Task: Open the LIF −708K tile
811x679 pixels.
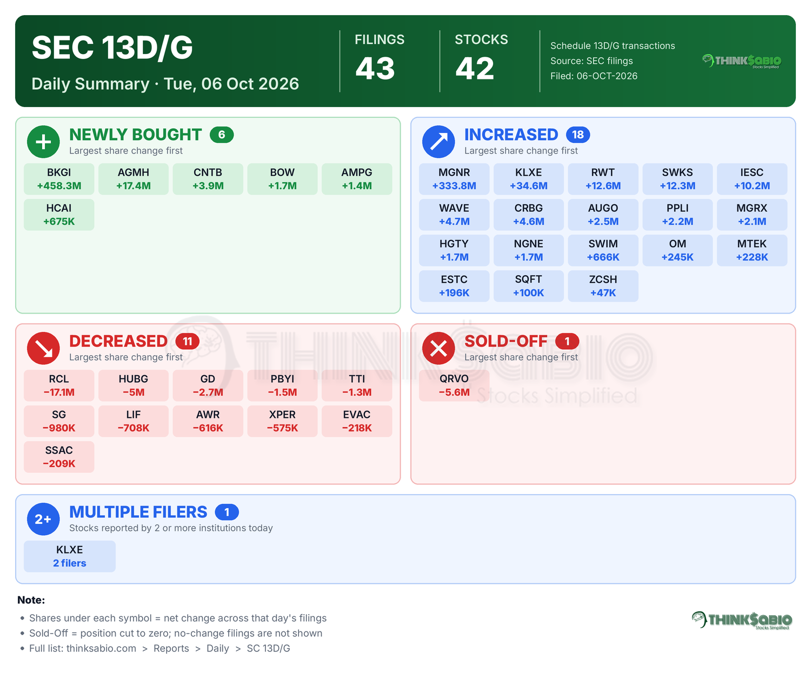Action: (x=134, y=421)
